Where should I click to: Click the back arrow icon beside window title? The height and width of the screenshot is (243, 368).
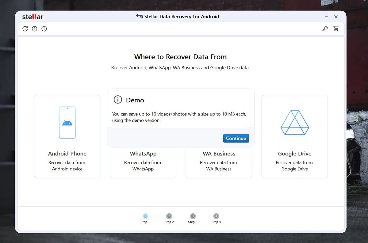pyautogui.click(x=140, y=16)
